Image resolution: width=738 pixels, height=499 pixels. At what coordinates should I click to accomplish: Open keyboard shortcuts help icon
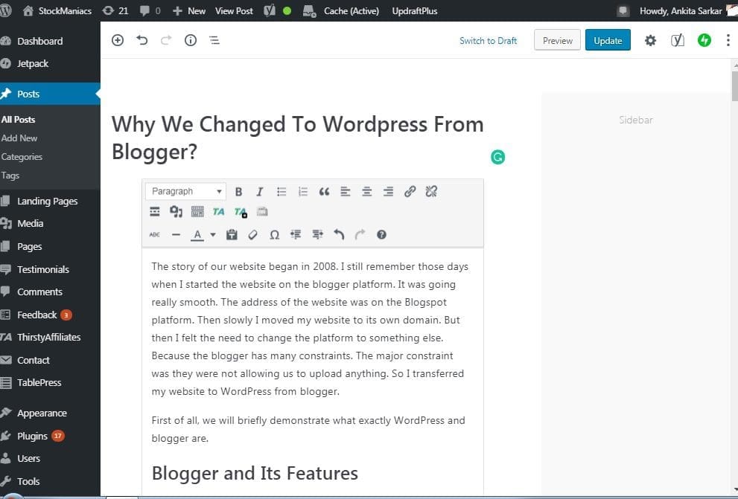point(381,234)
